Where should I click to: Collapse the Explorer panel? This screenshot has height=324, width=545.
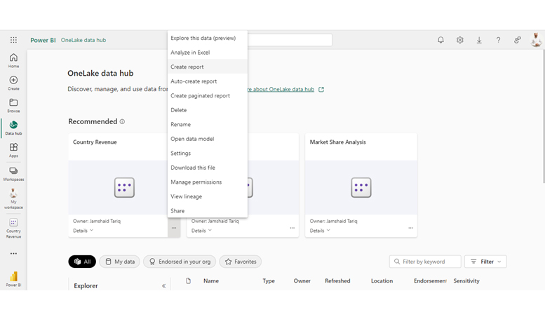[x=163, y=285]
